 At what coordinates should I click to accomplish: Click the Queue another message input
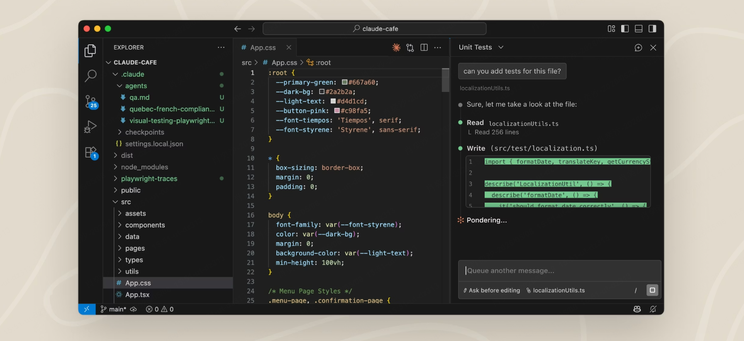coord(559,271)
